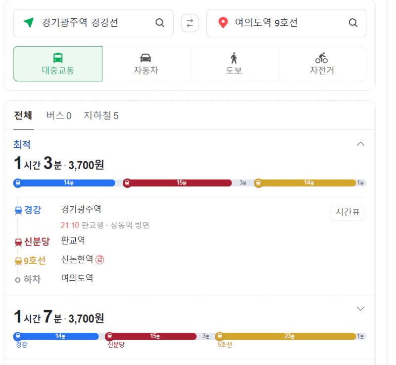This screenshot has height=365, width=396.
Task: Select the 자동차 car mode
Action: click(146, 64)
